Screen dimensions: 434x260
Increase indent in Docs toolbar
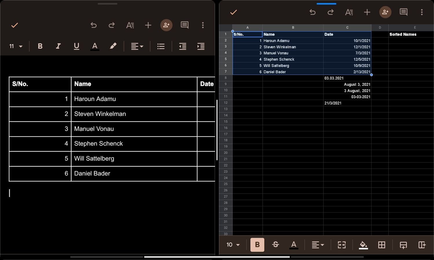point(201,46)
